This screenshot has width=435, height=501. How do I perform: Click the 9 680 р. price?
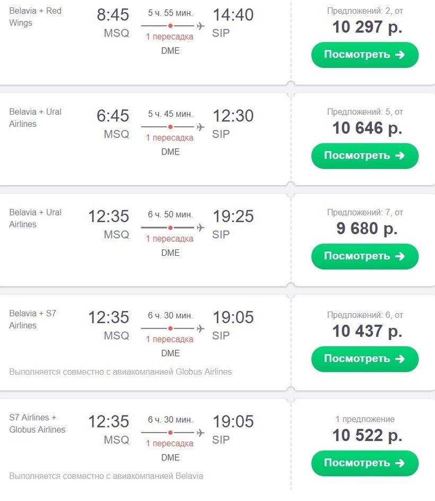(x=367, y=229)
